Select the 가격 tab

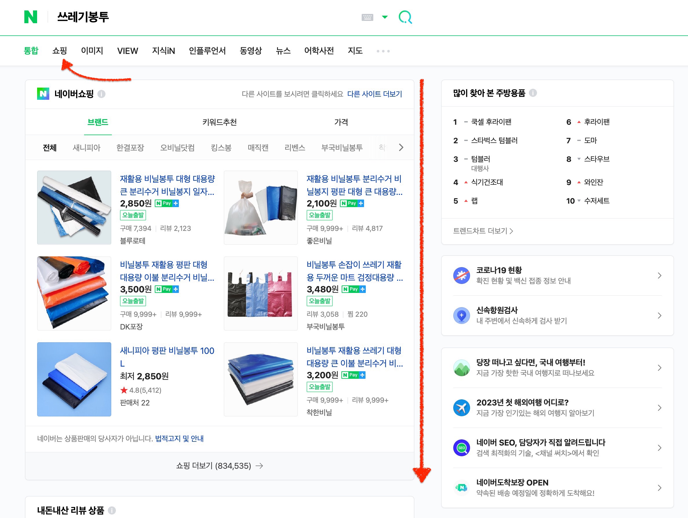click(341, 122)
